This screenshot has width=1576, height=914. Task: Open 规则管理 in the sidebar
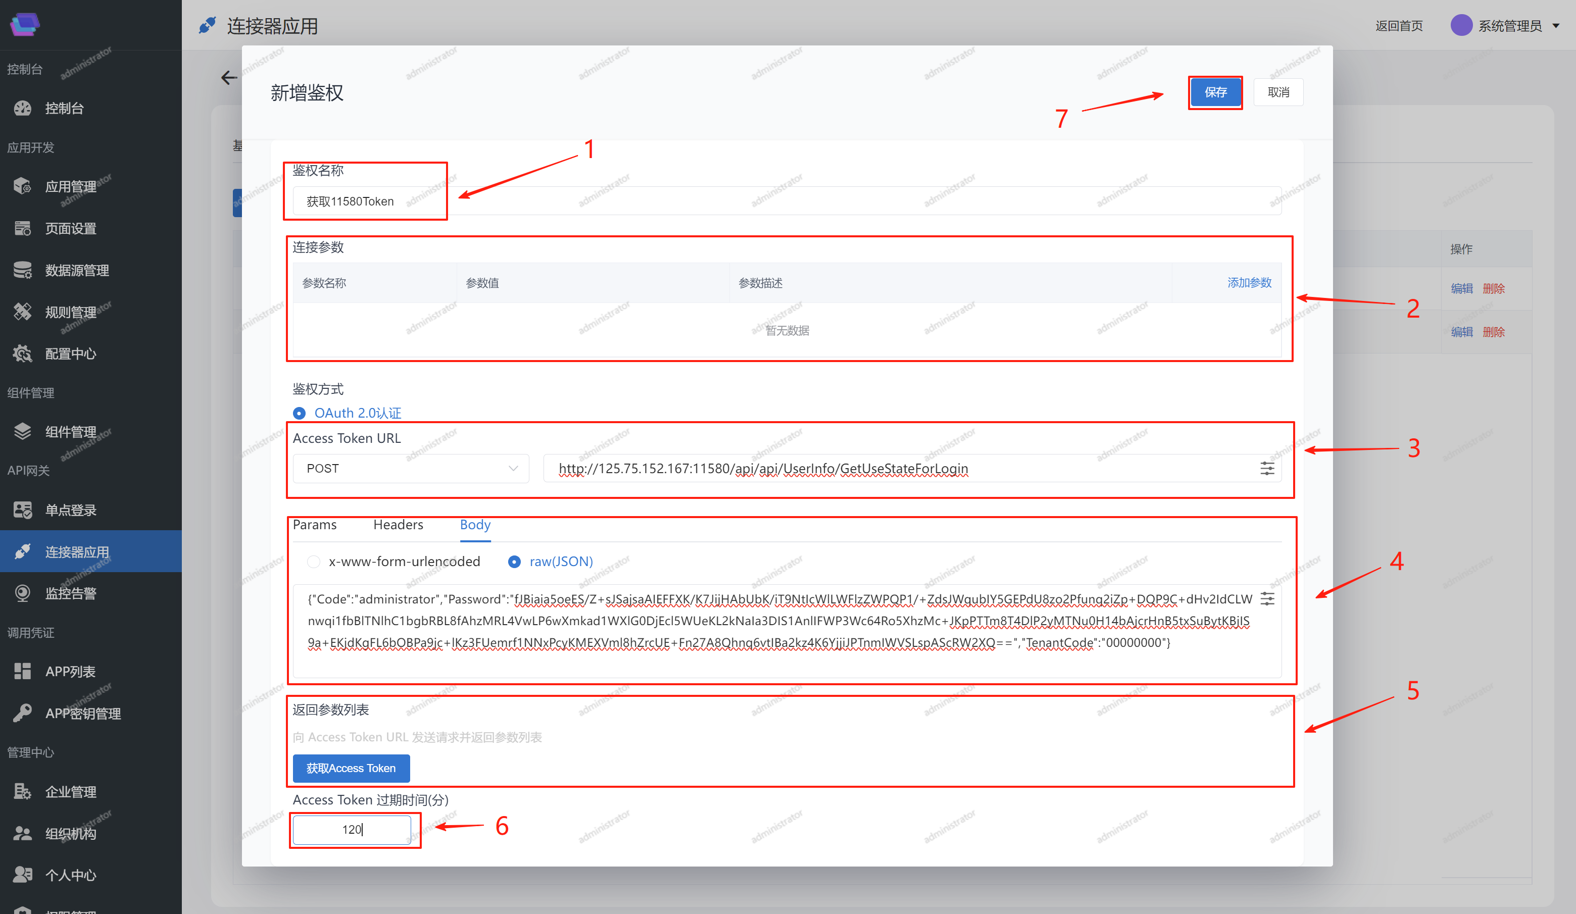tap(70, 312)
